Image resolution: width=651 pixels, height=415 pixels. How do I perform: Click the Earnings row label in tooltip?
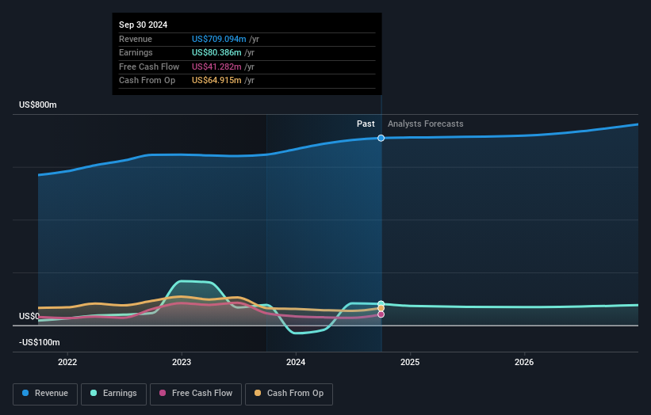click(x=136, y=52)
